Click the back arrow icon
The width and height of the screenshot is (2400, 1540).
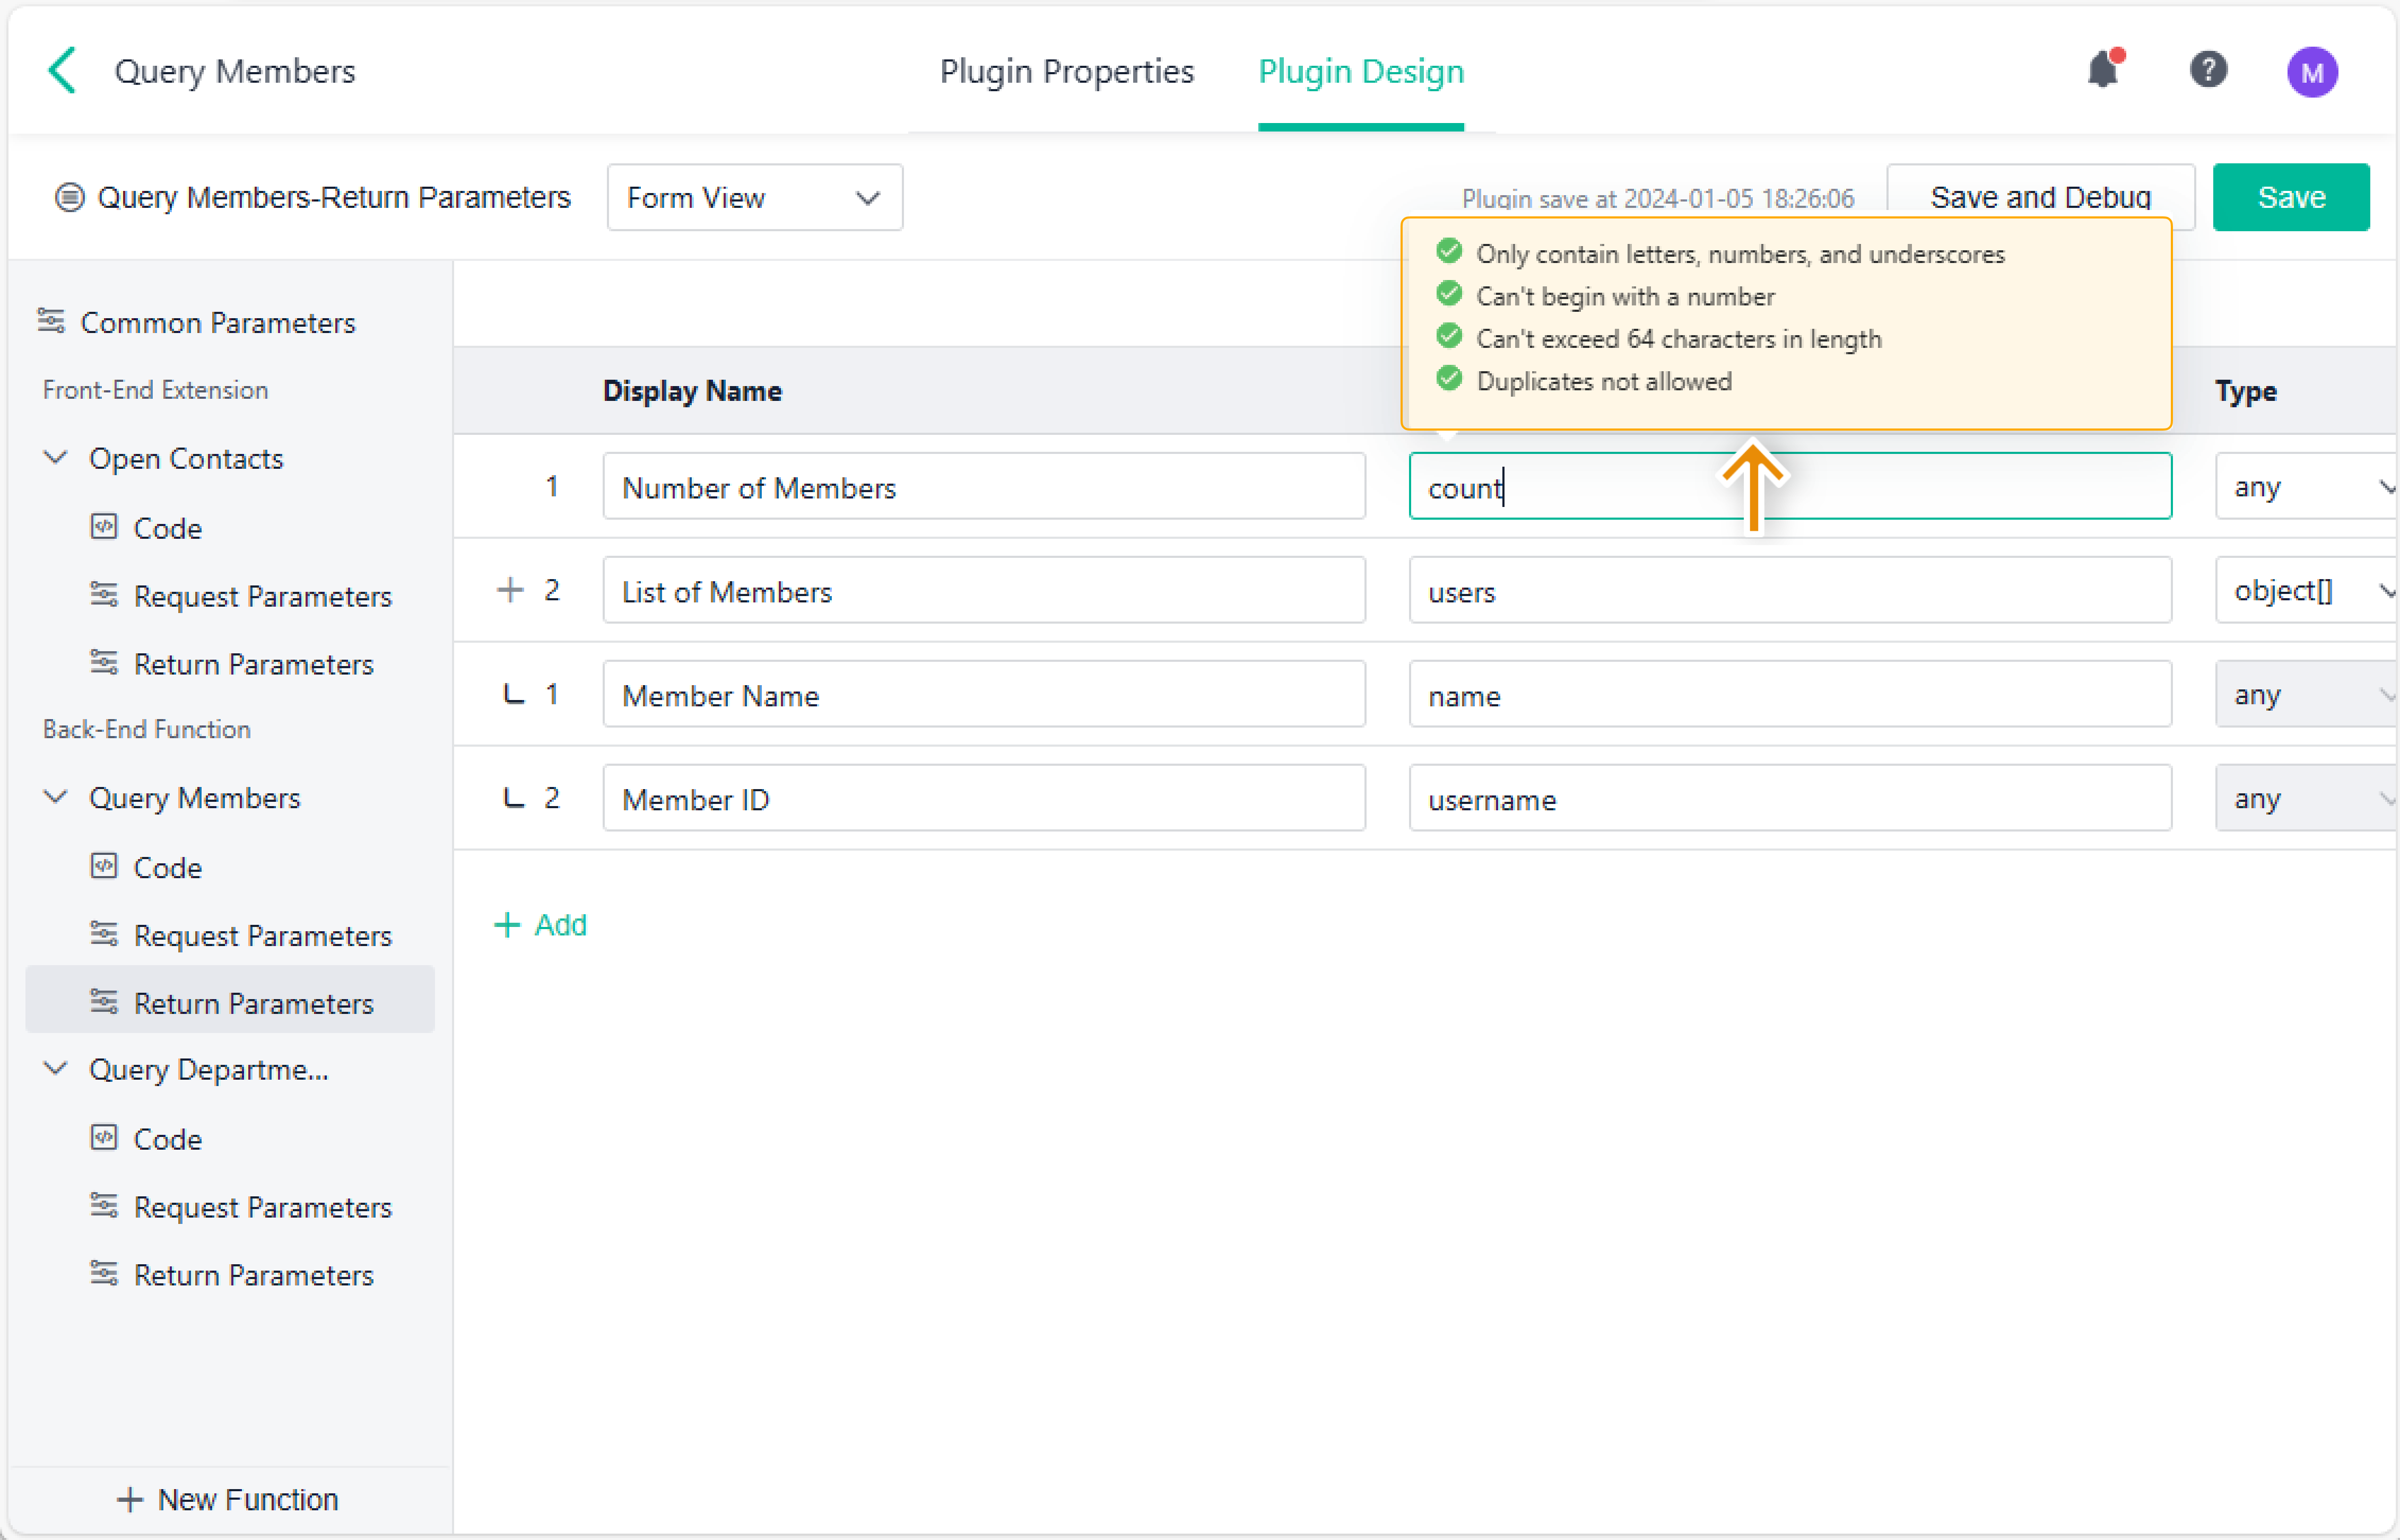coord(62,71)
